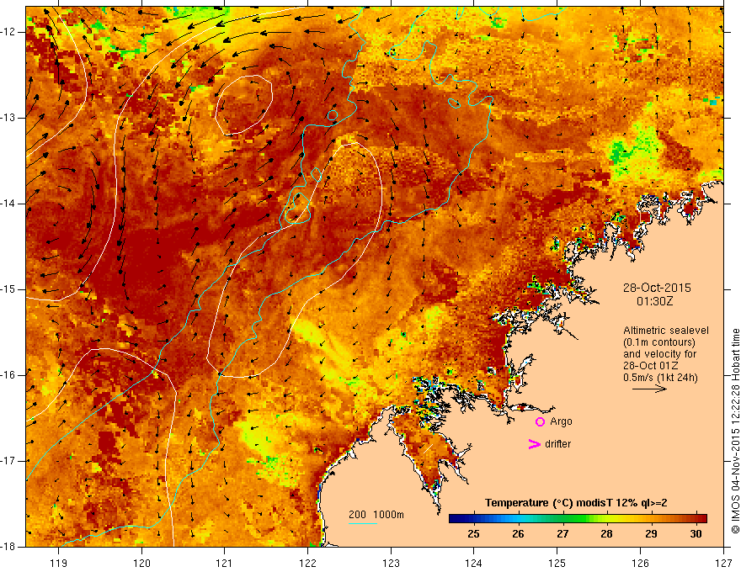Click the temperature colorbar near 25

pyautogui.click(x=473, y=518)
